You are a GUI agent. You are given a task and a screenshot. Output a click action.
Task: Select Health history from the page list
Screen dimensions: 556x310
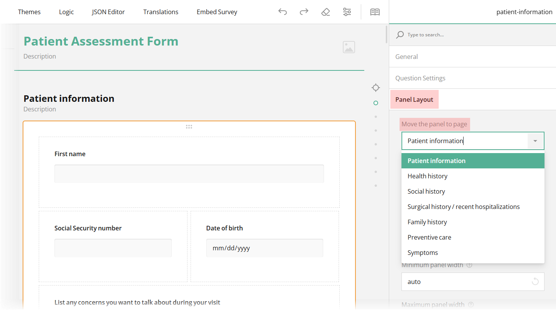pos(428,176)
